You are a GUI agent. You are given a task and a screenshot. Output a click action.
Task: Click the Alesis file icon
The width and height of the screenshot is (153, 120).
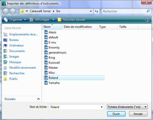pos(46,32)
